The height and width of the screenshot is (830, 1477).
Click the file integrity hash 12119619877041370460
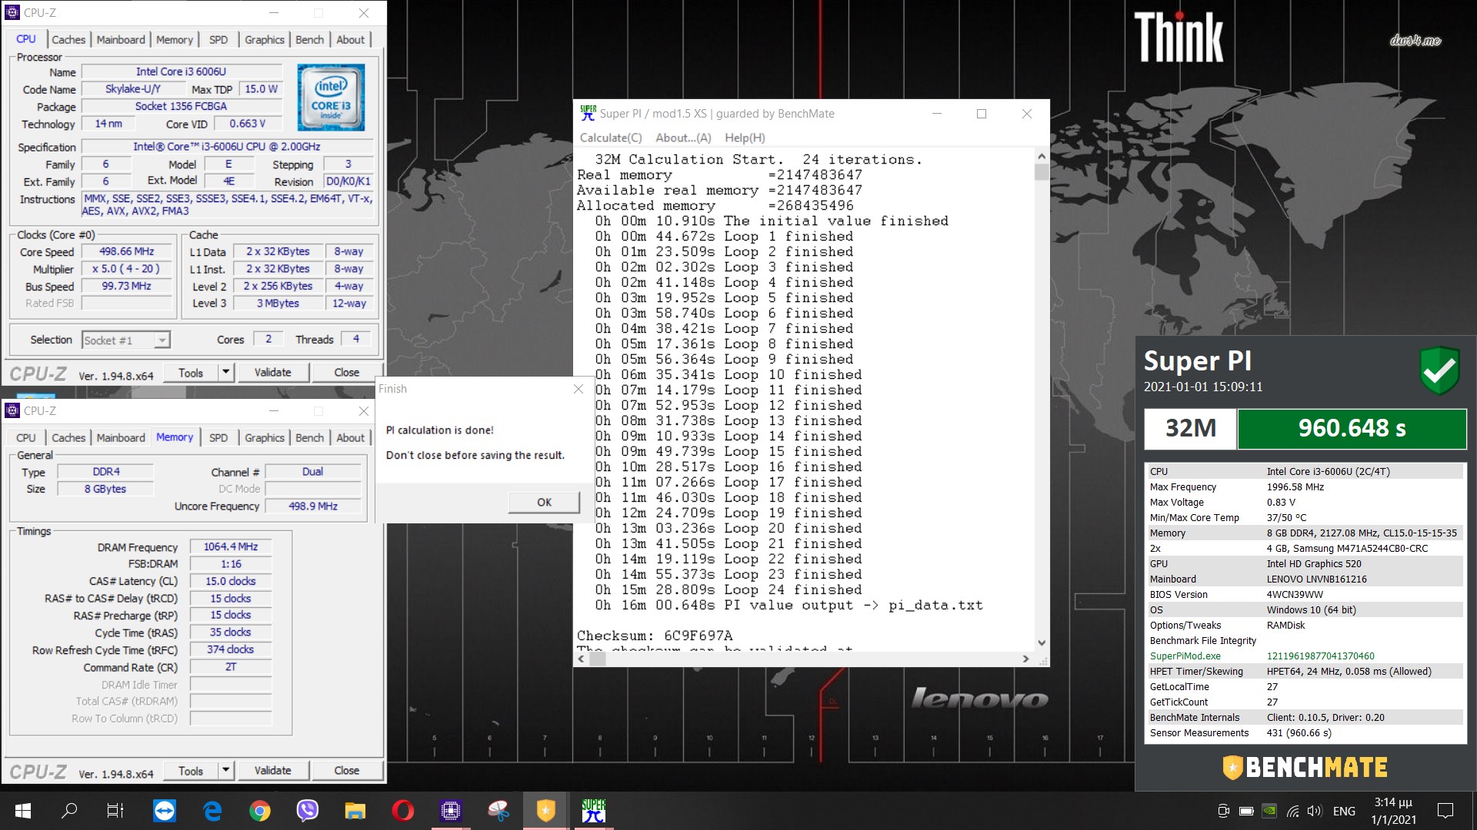click(1320, 656)
